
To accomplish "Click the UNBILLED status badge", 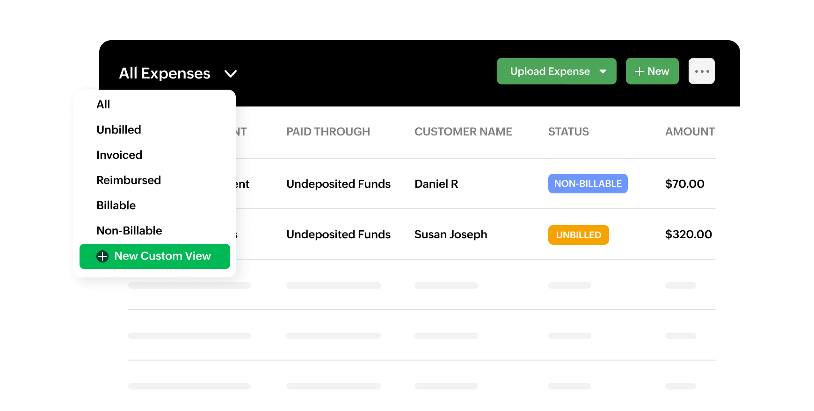I will pos(578,235).
